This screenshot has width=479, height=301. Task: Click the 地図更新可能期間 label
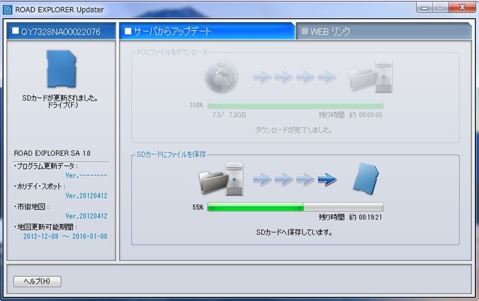[x=46, y=227]
